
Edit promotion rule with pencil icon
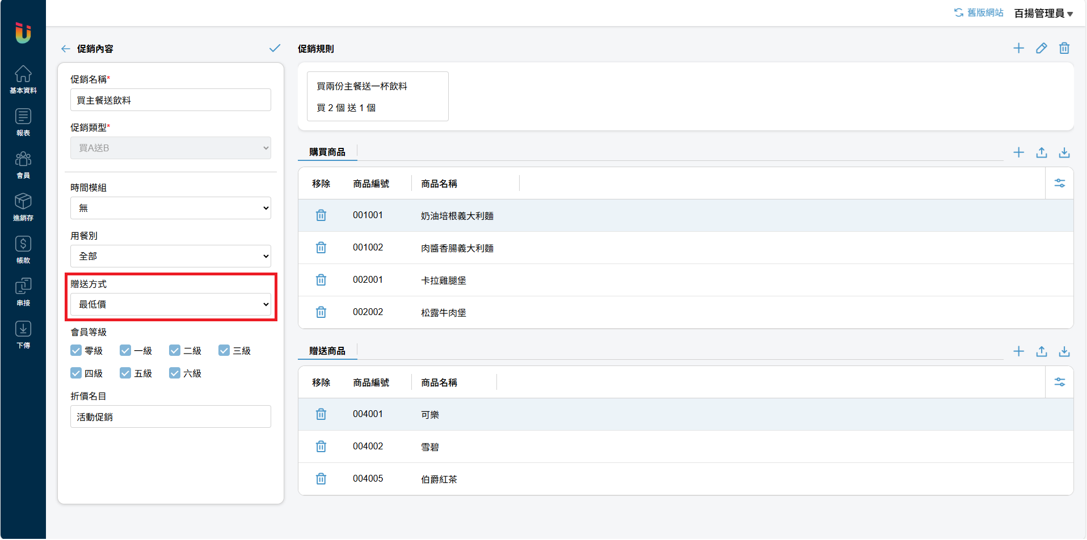tap(1041, 48)
